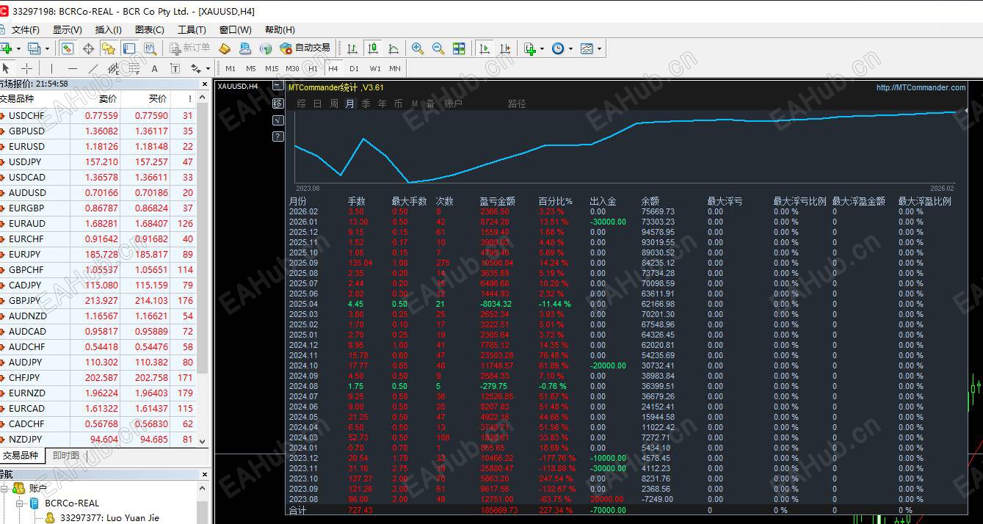This screenshot has width=983, height=524.
Task: Toggle the MTCommander '√' checkbox button
Action: coord(278,120)
